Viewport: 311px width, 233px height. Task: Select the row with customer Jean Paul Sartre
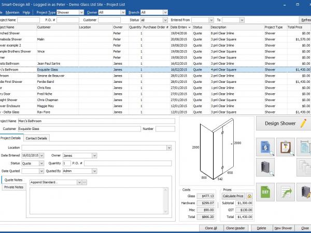(155, 64)
